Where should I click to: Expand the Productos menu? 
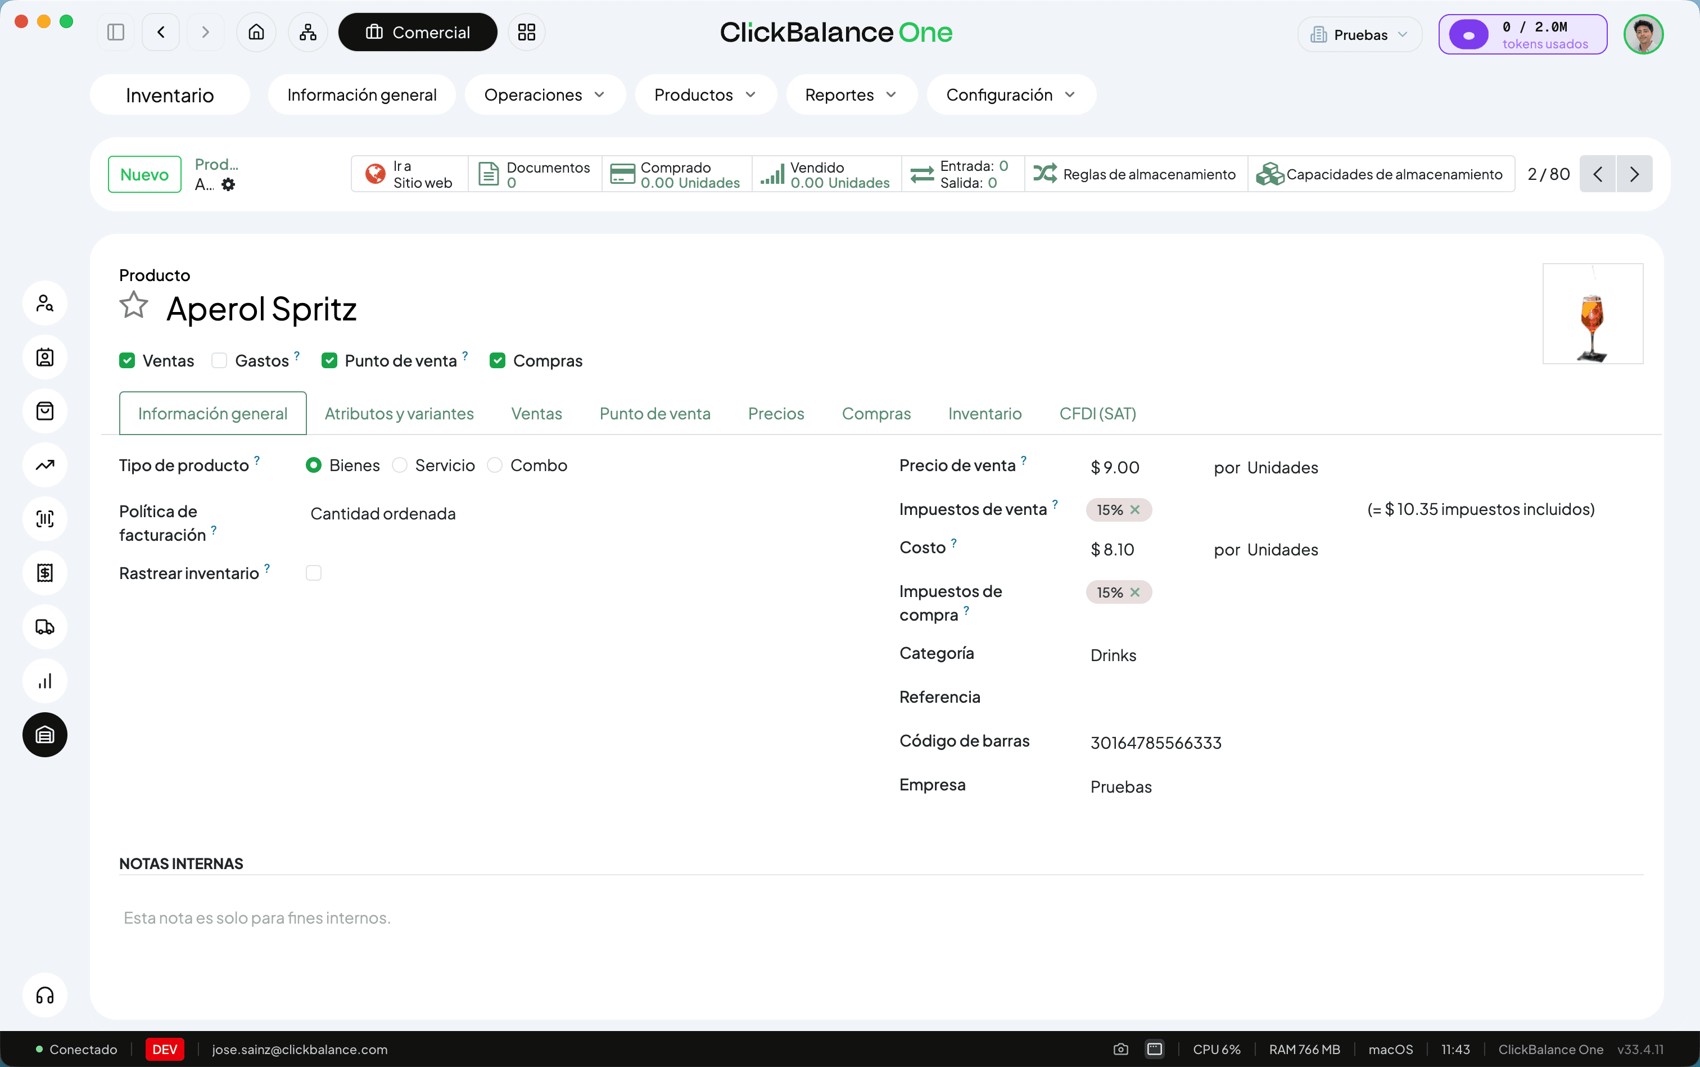click(x=706, y=94)
